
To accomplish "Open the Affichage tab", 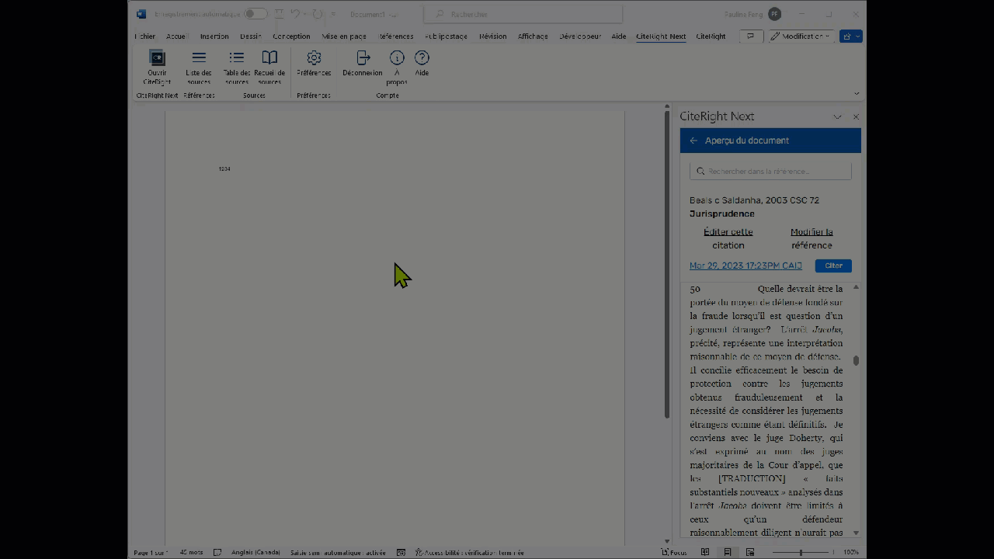I will click(533, 36).
